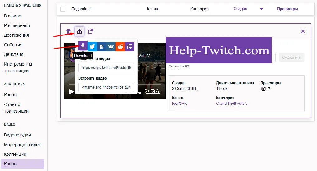Tick the select-all clips checkbox
This screenshot has width=317, height=171.
63,9
